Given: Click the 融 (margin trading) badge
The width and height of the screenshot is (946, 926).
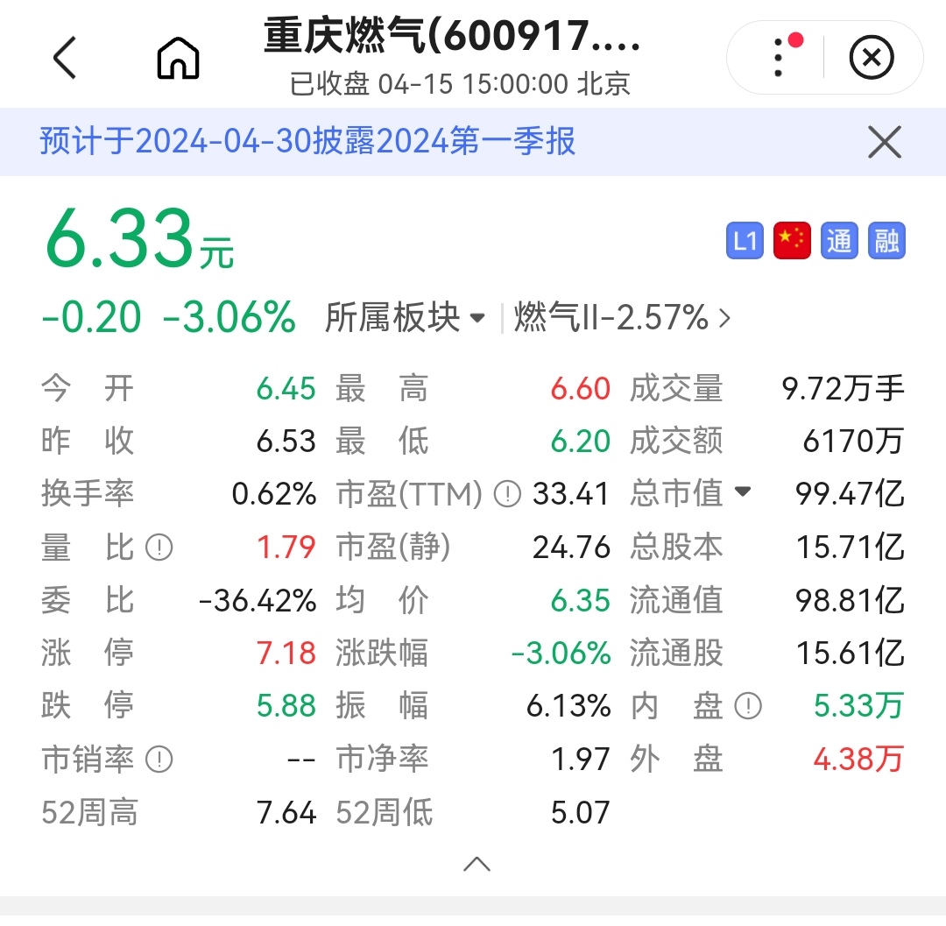Looking at the screenshot, I should point(886,241).
